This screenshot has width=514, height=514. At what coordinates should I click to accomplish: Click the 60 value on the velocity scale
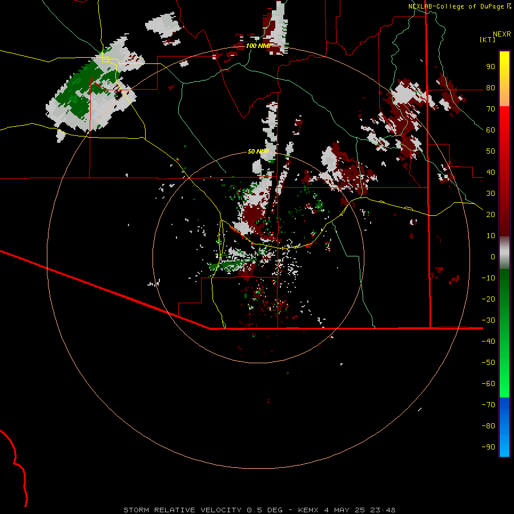coord(491,130)
